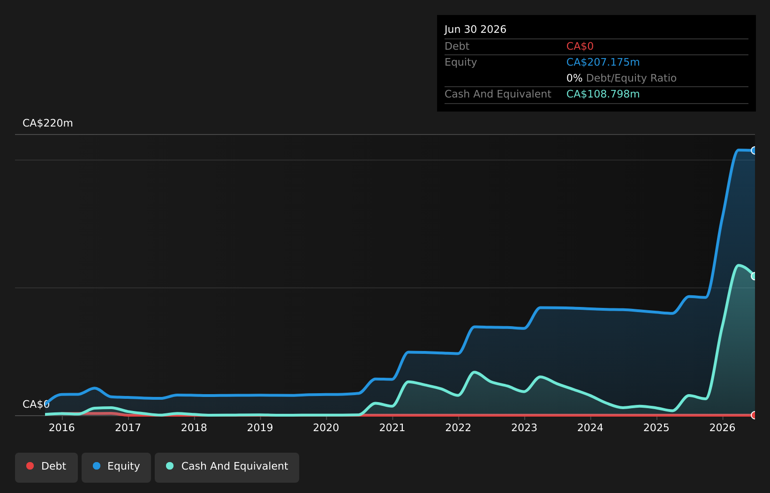Image resolution: width=770 pixels, height=493 pixels.
Task: Click the 0% Debt/Equity Ratio text
Action: (621, 78)
